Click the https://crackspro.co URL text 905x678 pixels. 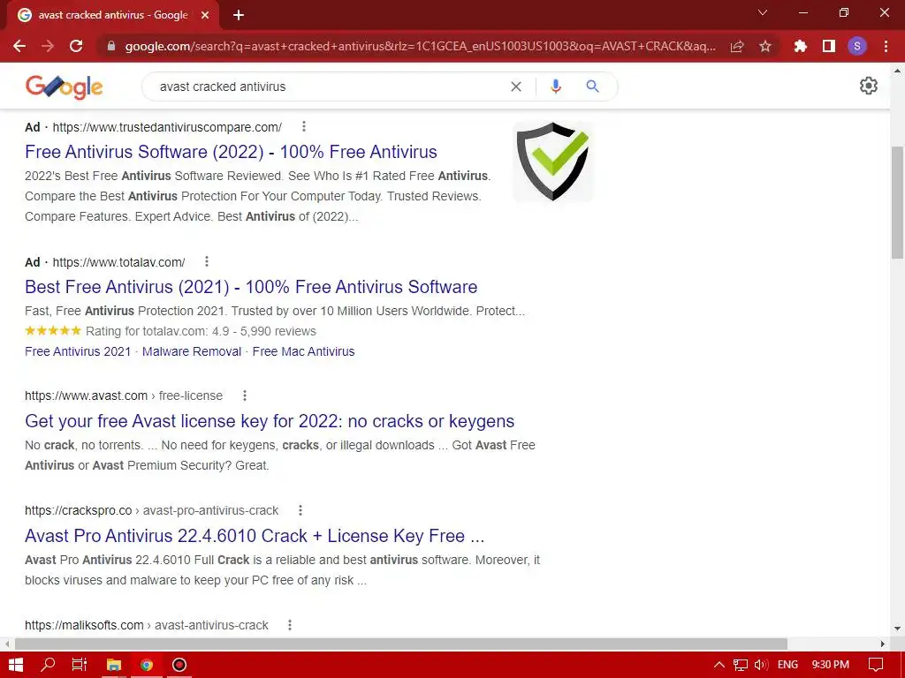(79, 510)
